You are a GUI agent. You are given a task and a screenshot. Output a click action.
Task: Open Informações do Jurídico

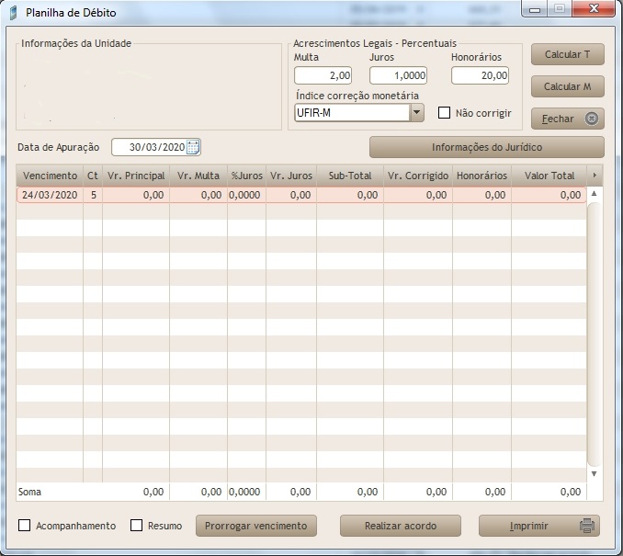tap(486, 147)
